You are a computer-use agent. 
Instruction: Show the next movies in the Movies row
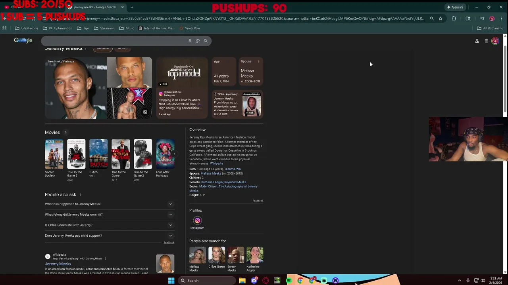174,154
